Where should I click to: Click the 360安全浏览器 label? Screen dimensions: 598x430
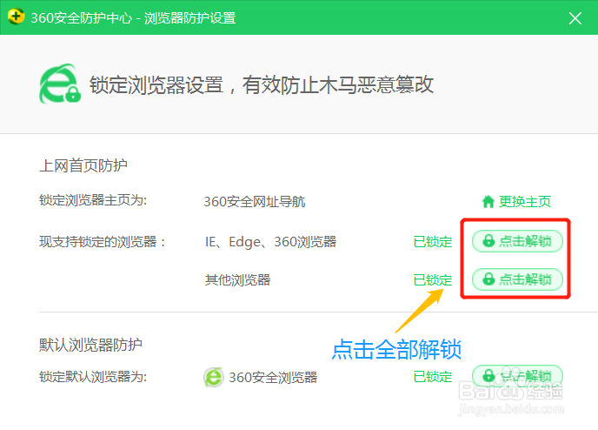click(x=273, y=377)
